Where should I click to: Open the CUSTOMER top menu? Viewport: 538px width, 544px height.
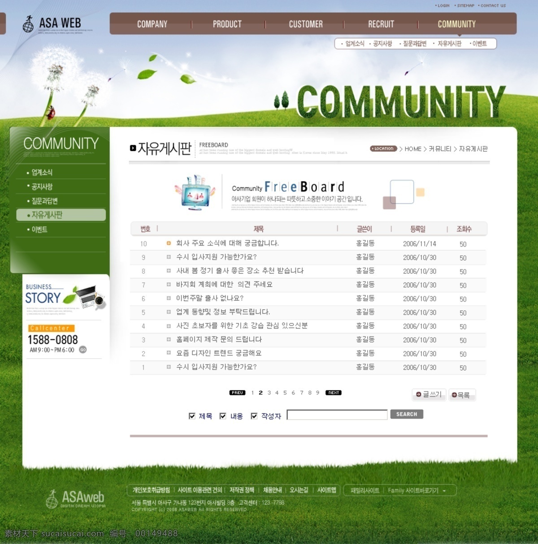[306, 24]
